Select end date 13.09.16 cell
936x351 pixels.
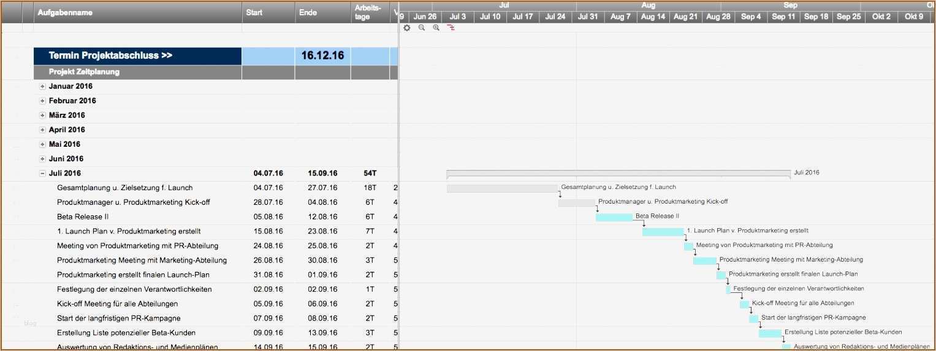(322, 333)
